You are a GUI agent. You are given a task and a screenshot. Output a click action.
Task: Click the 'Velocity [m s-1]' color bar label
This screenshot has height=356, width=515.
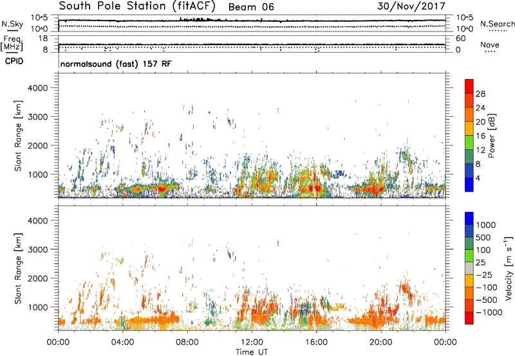pyautogui.click(x=509, y=268)
